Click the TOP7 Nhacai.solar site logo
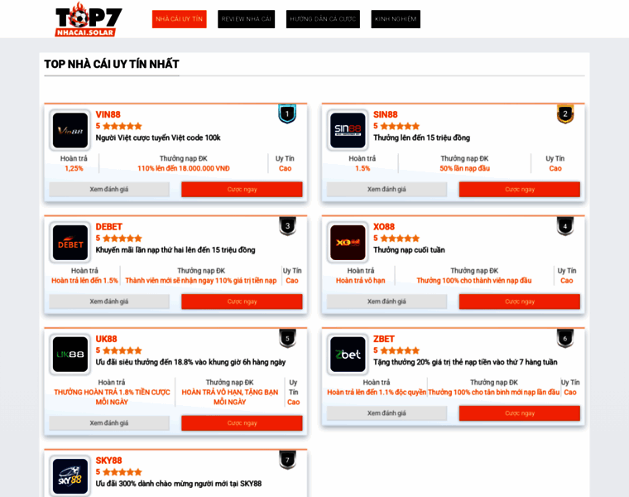The image size is (629, 497). (89, 19)
